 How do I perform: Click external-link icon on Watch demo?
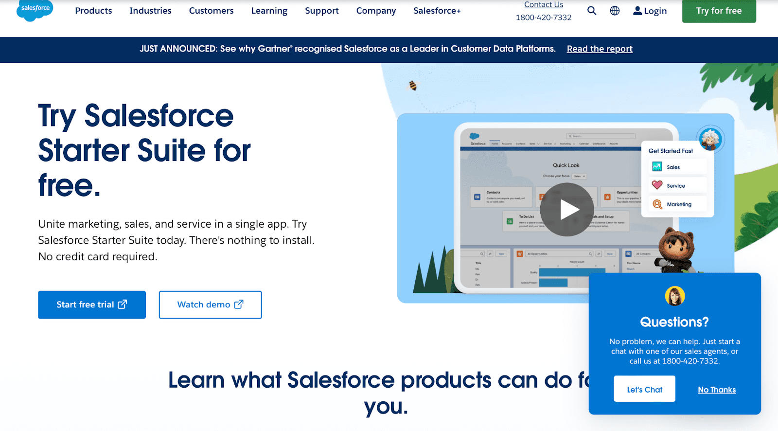coord(239,304)
